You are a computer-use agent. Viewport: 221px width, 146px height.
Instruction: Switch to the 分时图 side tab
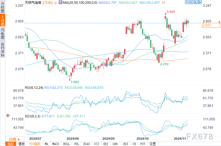click(3, 9)
